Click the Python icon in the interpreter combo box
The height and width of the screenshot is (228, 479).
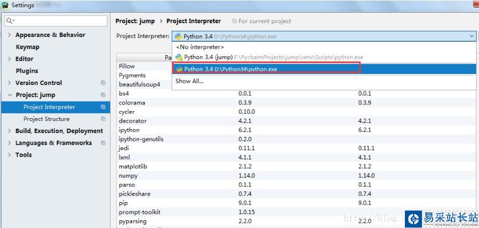[179, 36]
